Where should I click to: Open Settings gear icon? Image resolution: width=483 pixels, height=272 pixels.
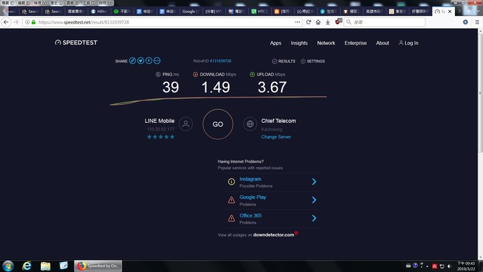303,61
